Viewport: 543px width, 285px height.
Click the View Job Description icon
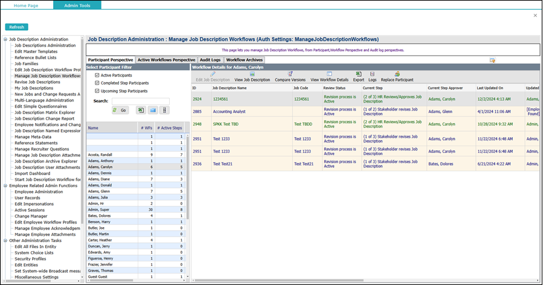tap(252, 74)
